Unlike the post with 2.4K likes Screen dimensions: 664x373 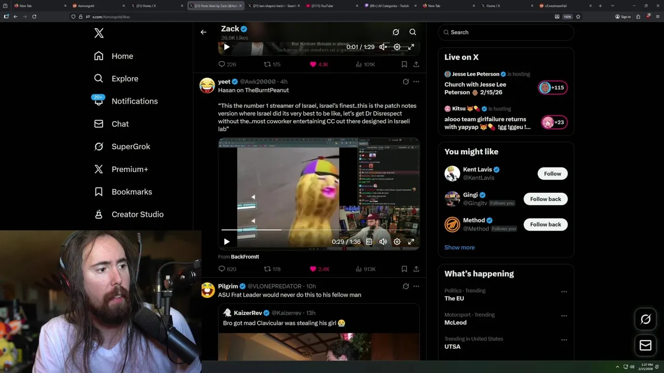click(x=319, y=269)
